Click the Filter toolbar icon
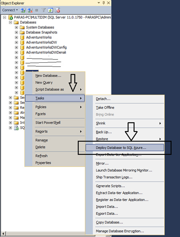The width and height of the screenshot is (180, 237). tap(44, 10)
